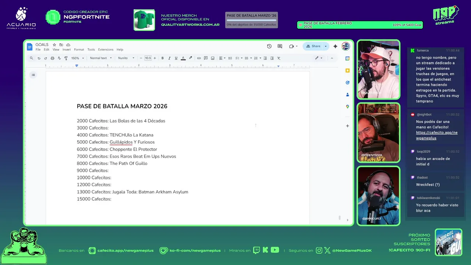This screenshot has width=471, height=265.
Task: Open the editing mode pencil dropdown
Action: [318, 58]
